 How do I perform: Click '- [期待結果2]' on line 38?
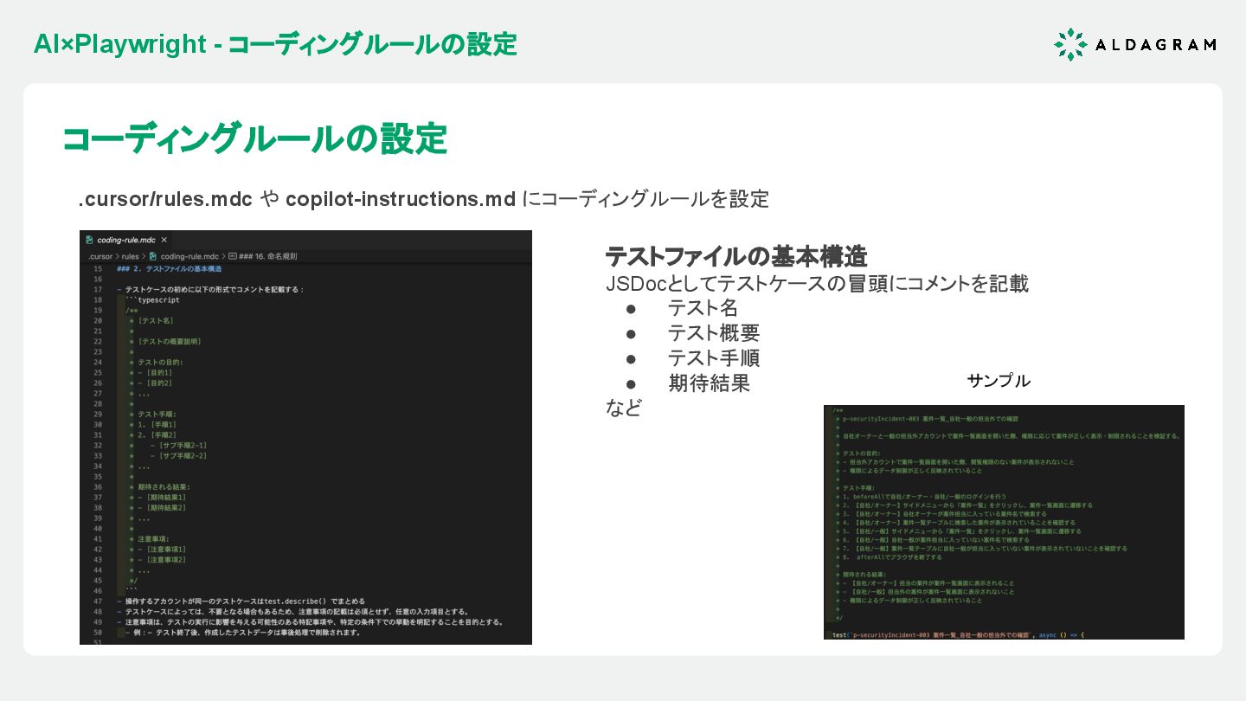(162, 508)
